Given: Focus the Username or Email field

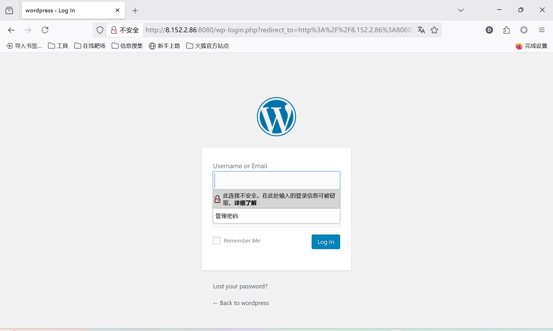Looking at the screenshot, I should (276, 181).
